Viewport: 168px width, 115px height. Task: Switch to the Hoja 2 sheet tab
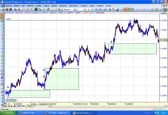tap(30, 106)
